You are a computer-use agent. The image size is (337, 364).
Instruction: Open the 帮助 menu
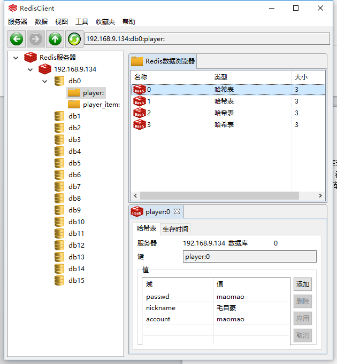coord(129,21)
